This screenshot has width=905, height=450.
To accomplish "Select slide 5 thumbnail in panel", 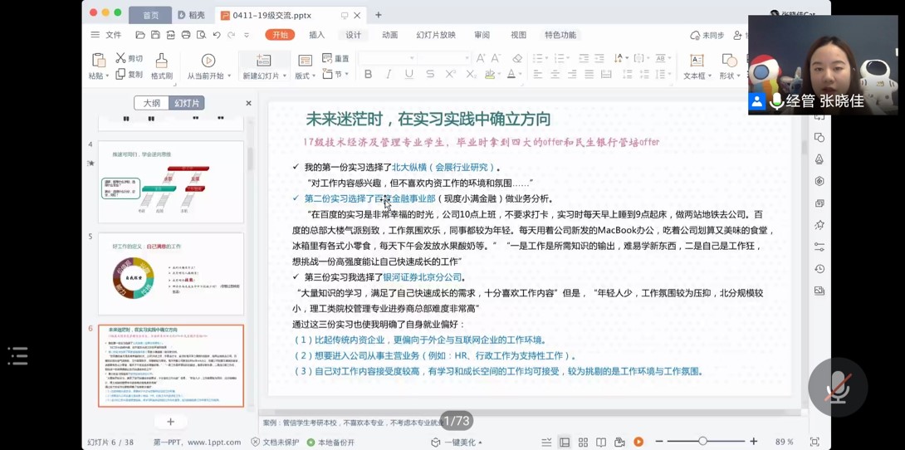I will point(170,274).
